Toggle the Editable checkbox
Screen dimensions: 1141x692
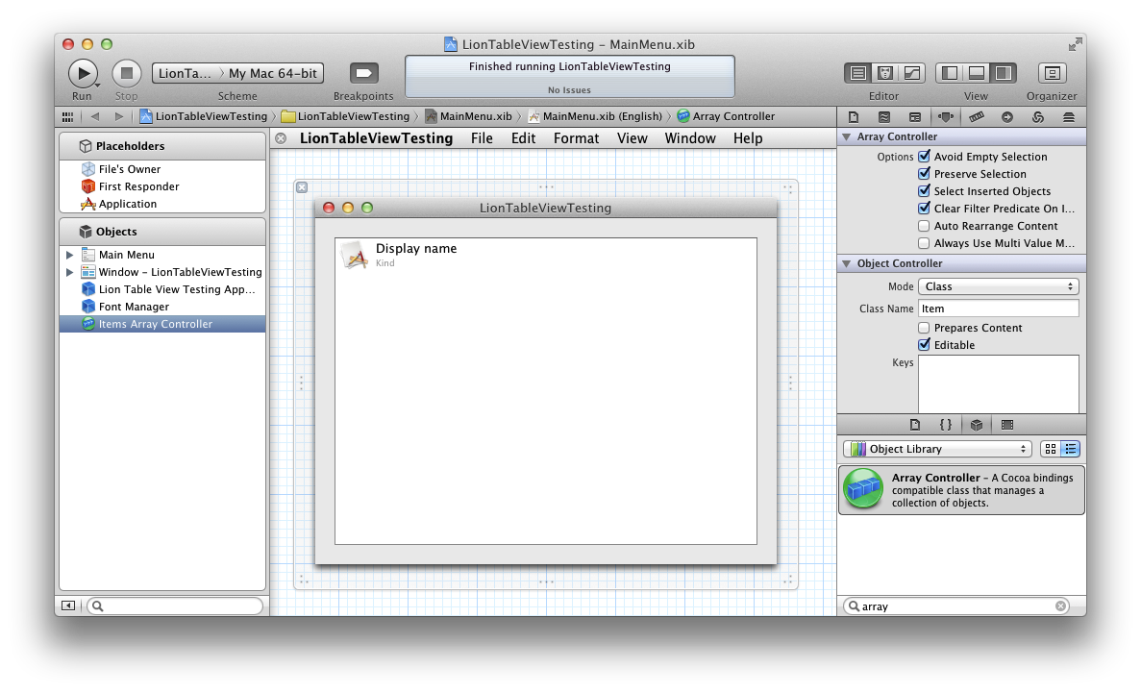(924, 344)
